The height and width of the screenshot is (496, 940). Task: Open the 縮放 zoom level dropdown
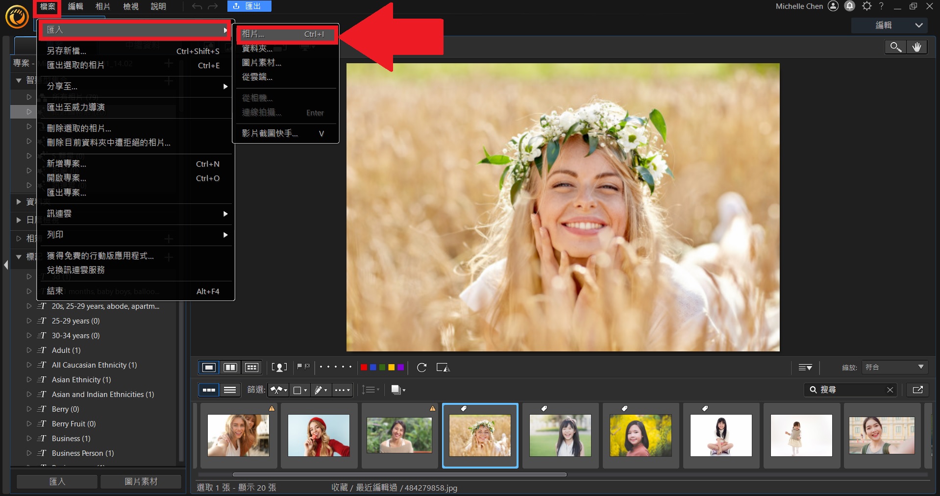(894, 367)
